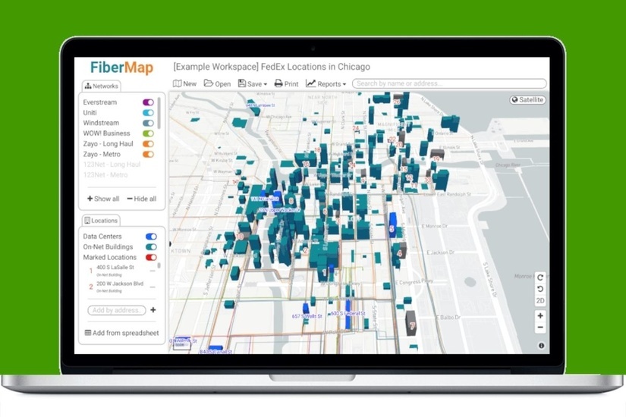This screenshot has height=417, width=626.
Task: Open map info icon
Action: point(541,346)
